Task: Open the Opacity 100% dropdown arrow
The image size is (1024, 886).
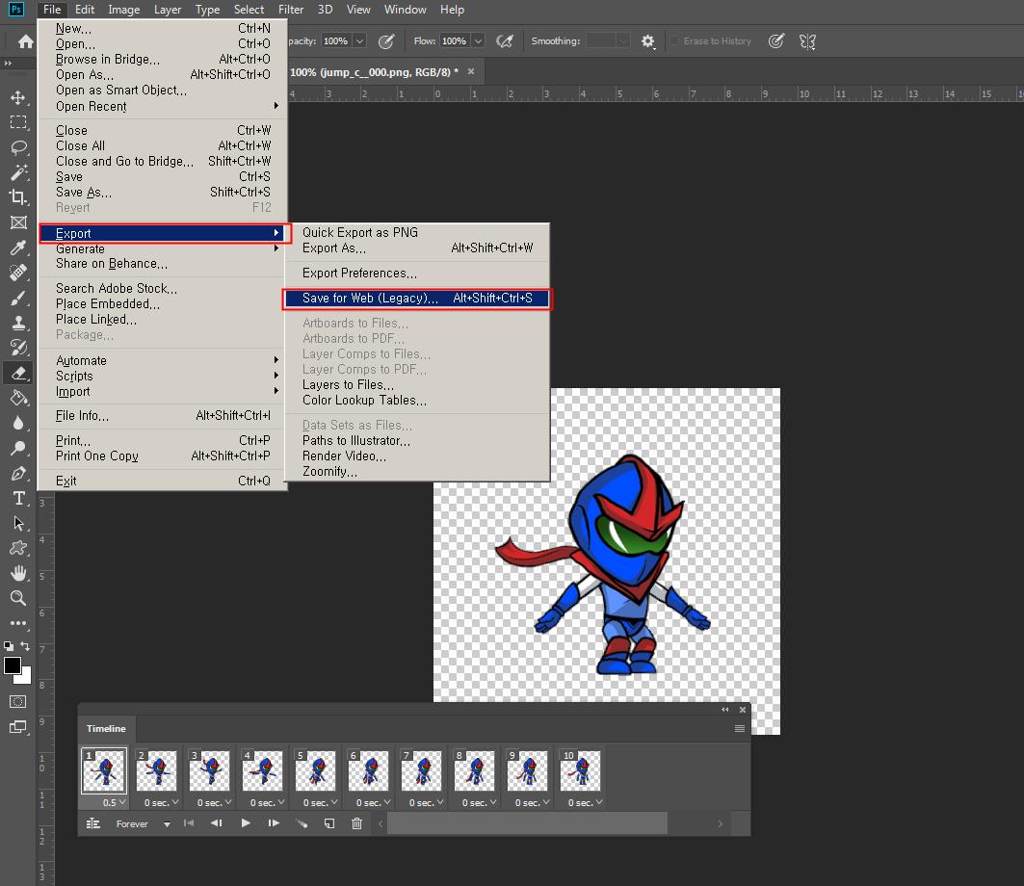Action: point(360,41)
